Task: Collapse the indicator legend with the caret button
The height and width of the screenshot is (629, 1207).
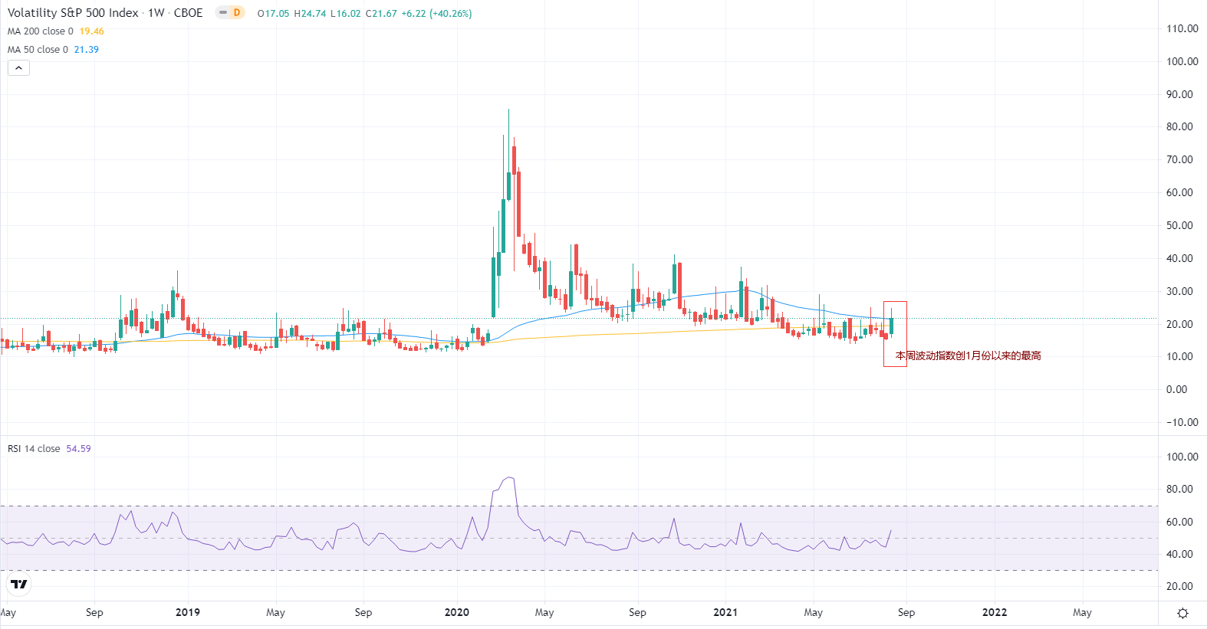Action: (x=18, y=68)
